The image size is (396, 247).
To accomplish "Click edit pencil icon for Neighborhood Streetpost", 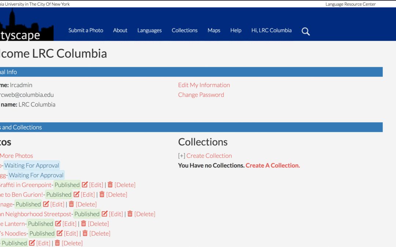I will point(105,214).
